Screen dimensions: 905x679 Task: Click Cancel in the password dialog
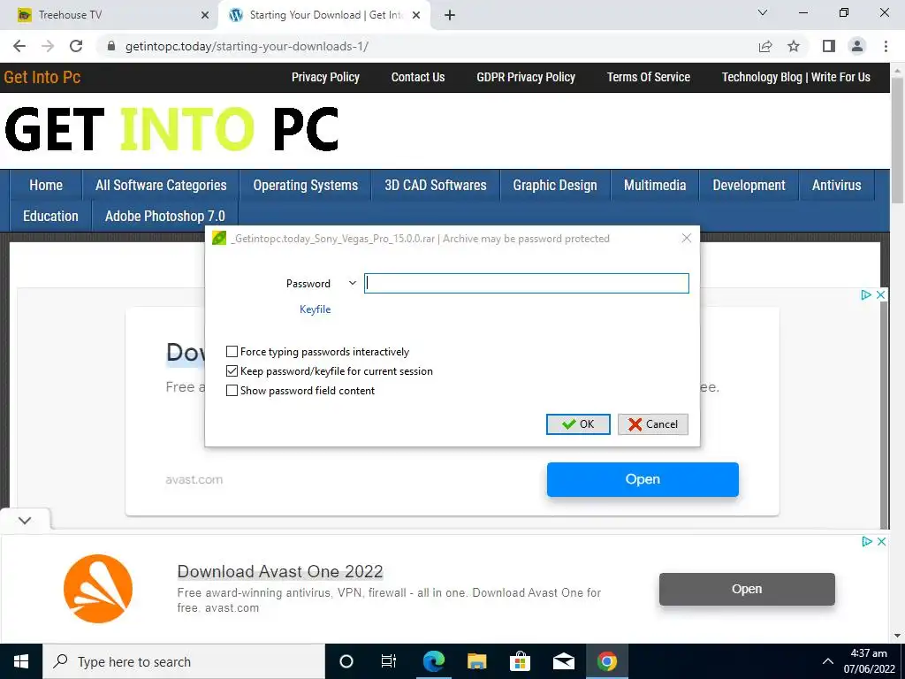[x=653, y=424]
